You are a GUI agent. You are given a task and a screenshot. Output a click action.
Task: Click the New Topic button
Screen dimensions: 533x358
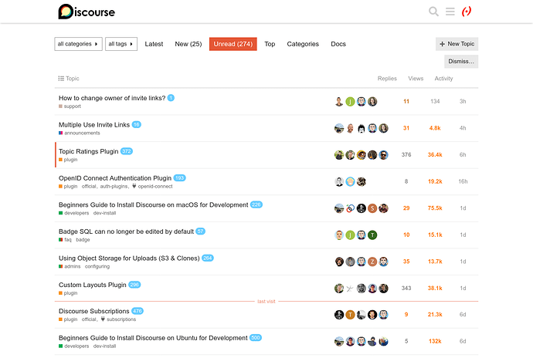(x=457, y=44)
